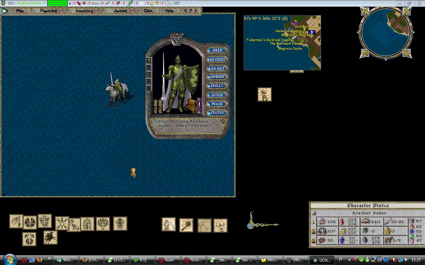Viewport: 425px width, 265px height.
Task: Toggle the dexterity stat lock icon
Action: [313, 232]
